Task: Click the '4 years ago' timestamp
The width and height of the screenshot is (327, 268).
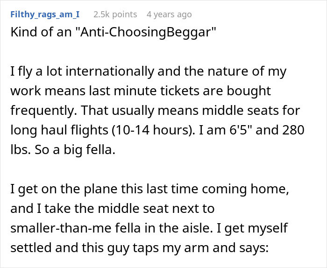Action: pos(169,14)
